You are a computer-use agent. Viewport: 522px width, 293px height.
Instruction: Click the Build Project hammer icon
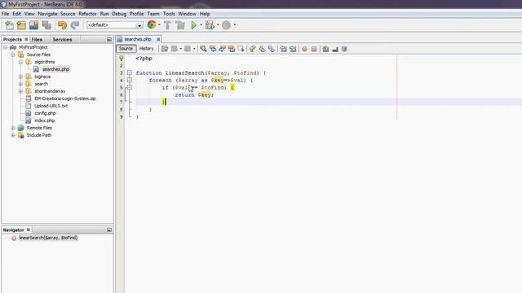[167, 25]
